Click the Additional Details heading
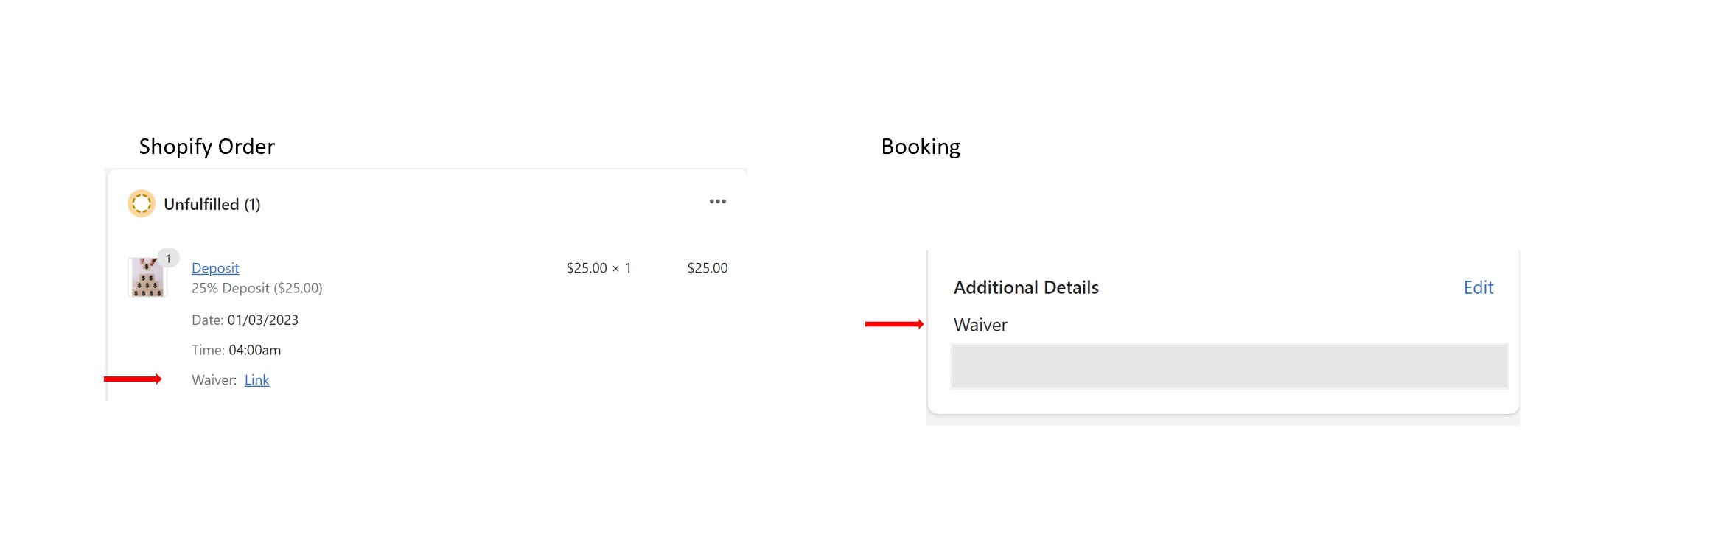The image size is (1735, 551). tap(1026, 287)
